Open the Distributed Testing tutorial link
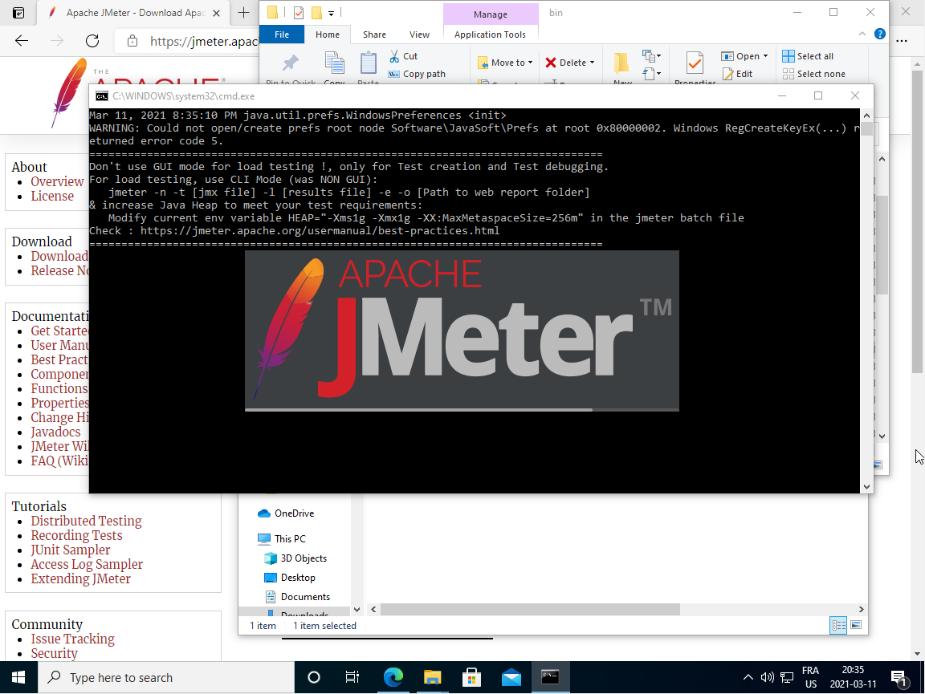This screenshot has height=694, width=925. tap(86, 521)
